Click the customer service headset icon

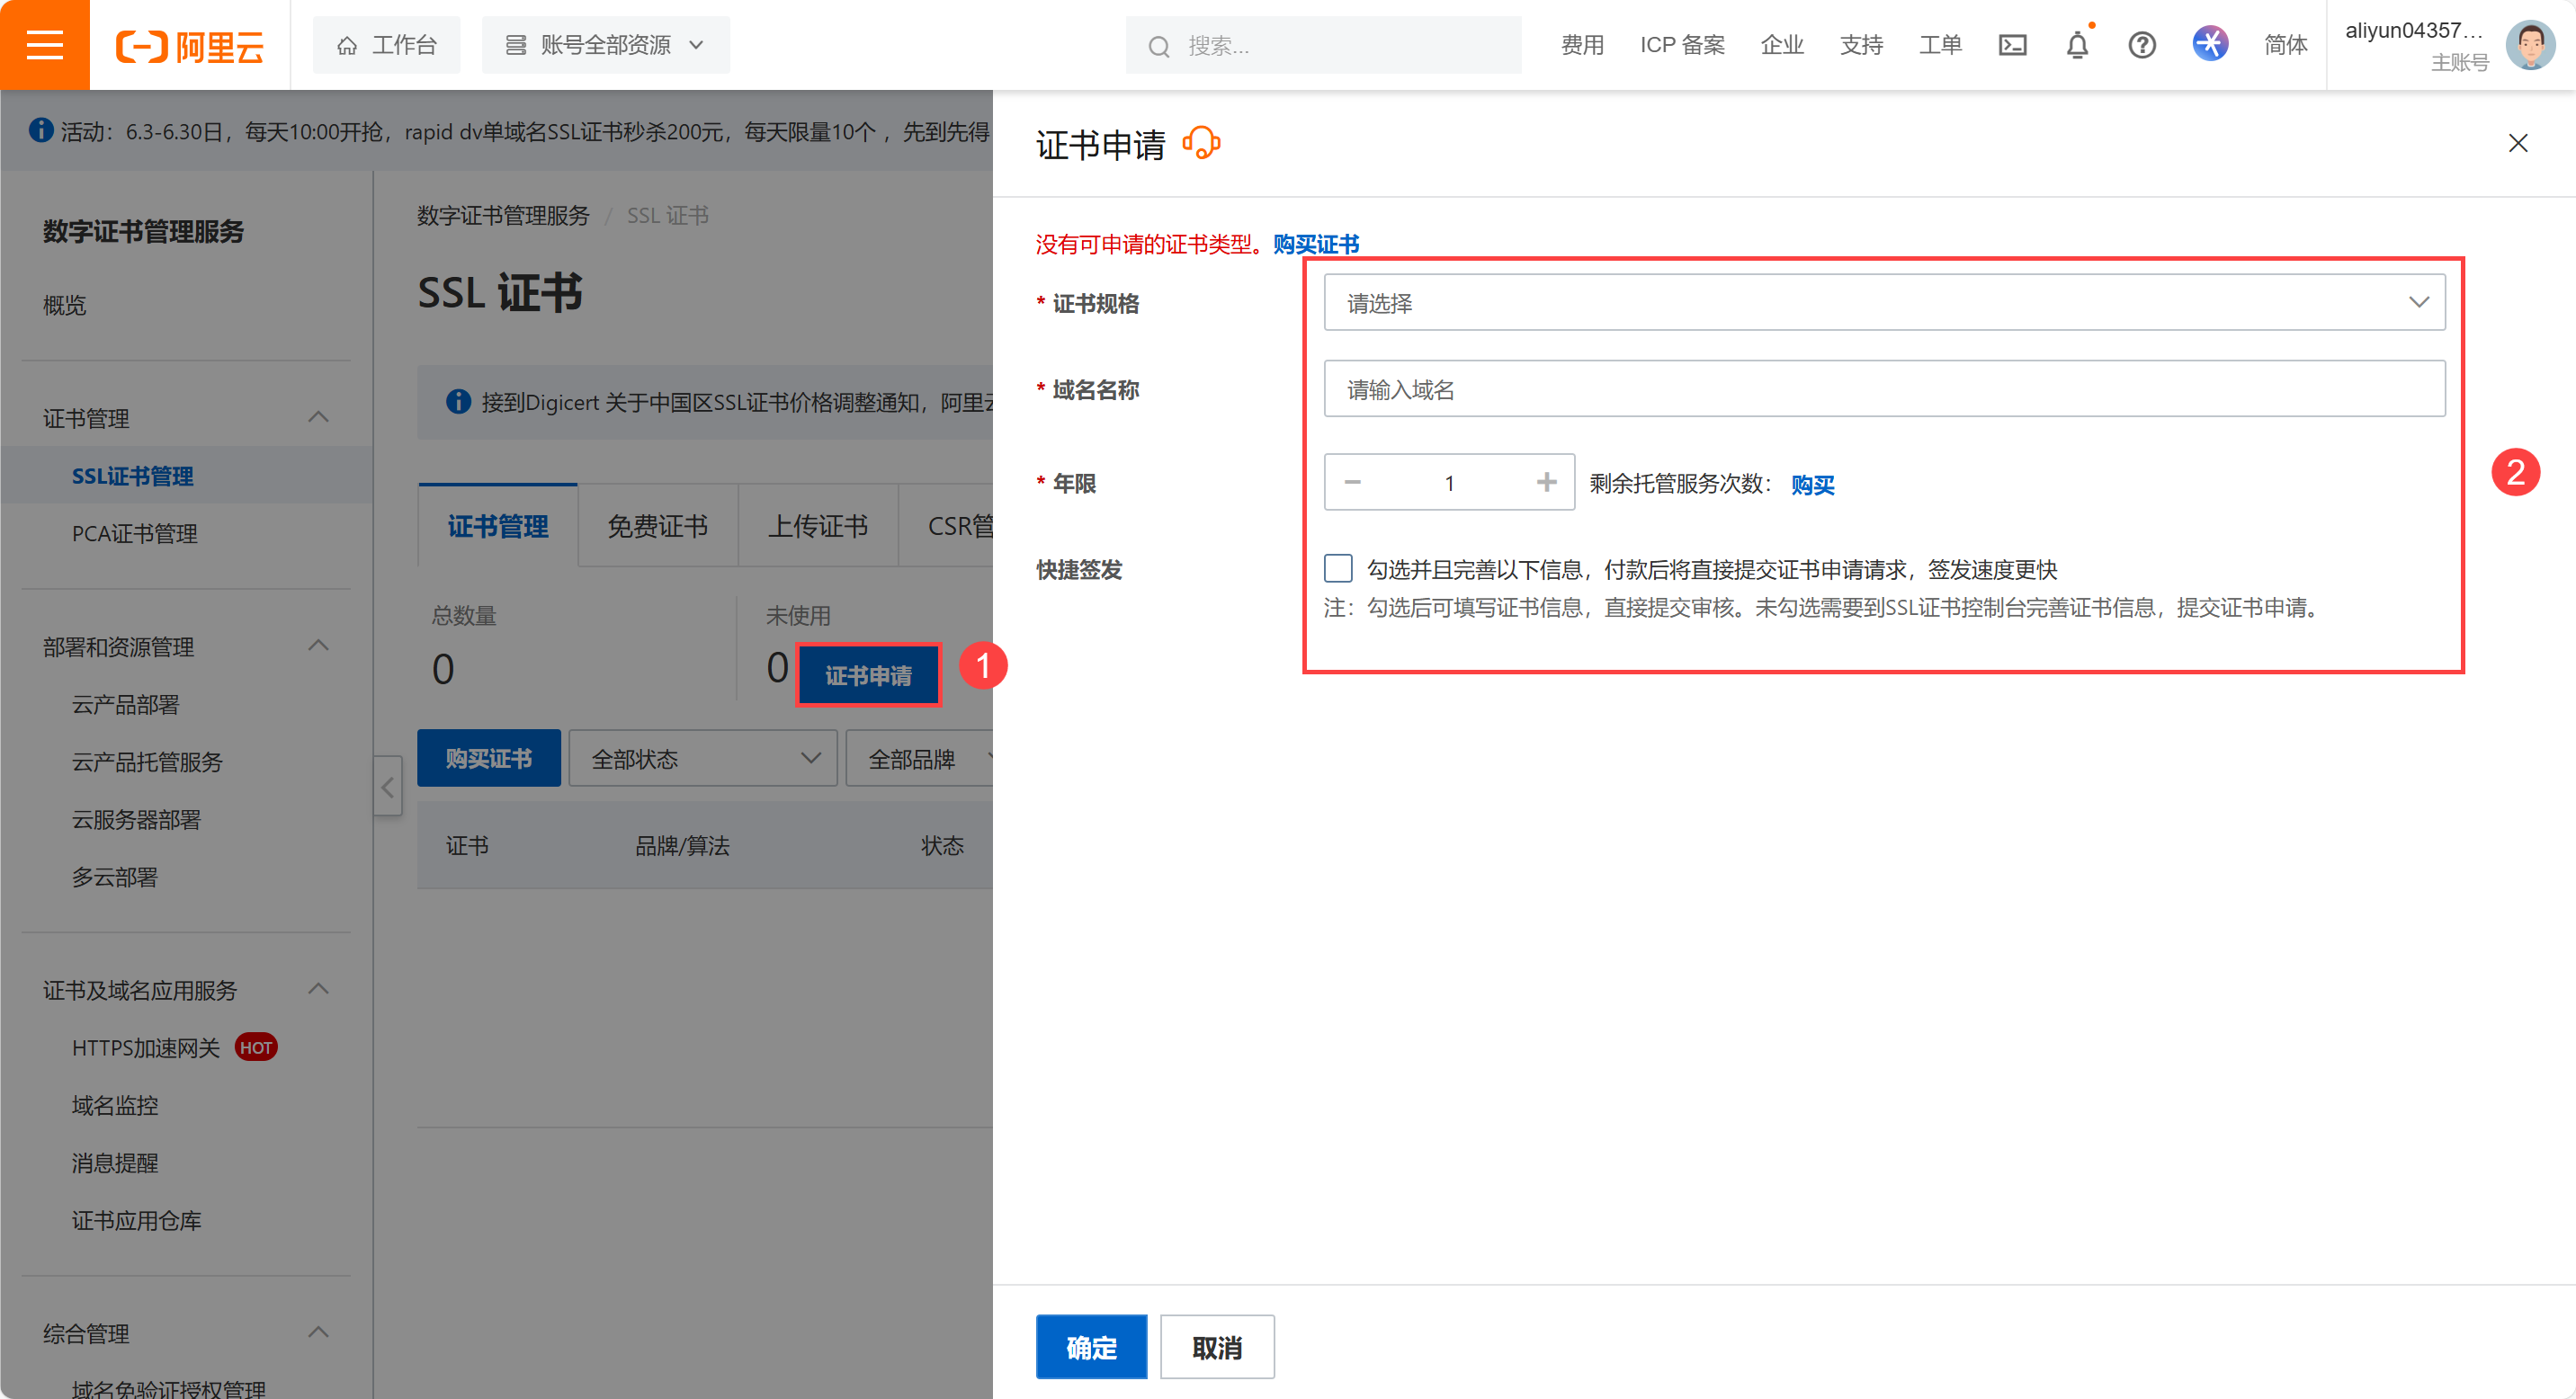pyautogui.click(x=1201, y=143)
